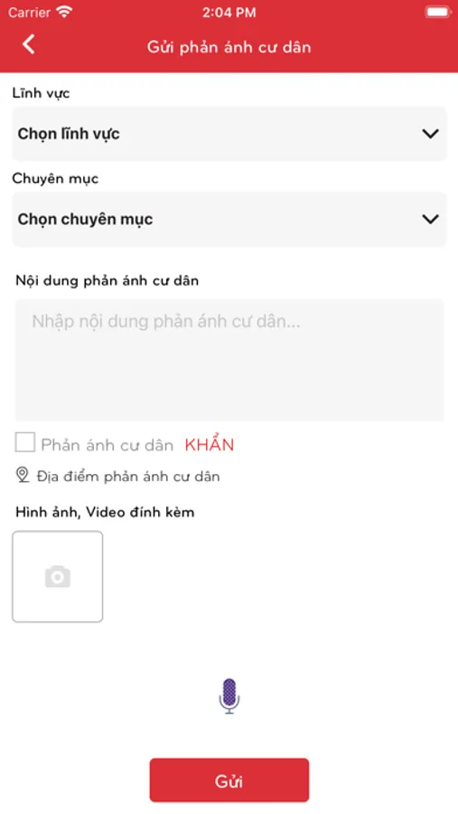The image size is (458, 814).
Task: Tap the Carrier status text
Action: tap(29, 13)
